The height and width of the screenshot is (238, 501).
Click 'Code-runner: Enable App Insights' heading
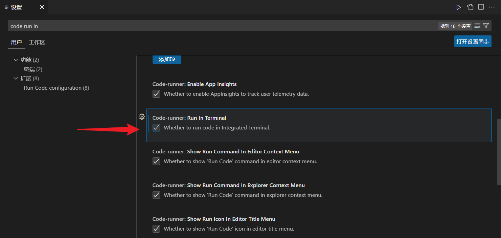195,84
